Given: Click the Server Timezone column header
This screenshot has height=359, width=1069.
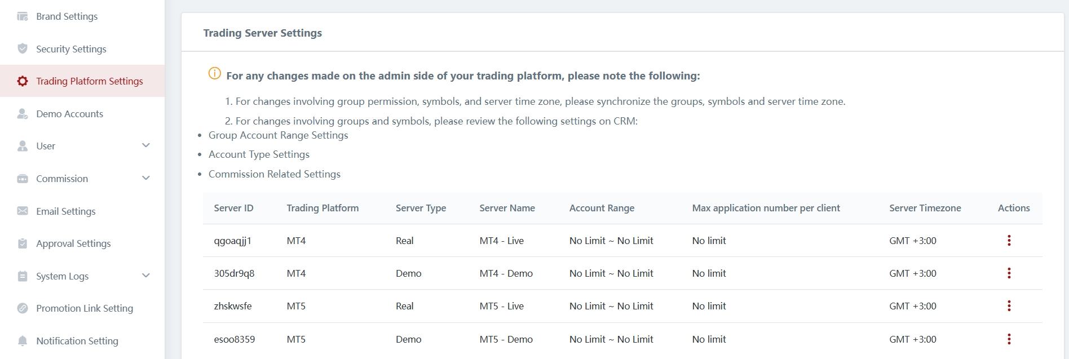Looking at the screenshot, I should (x=925, y=208).
